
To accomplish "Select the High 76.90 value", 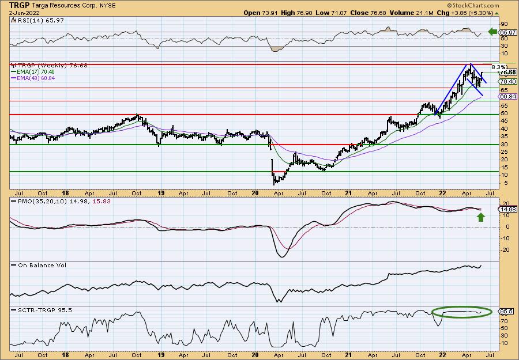I will [296, 13].
